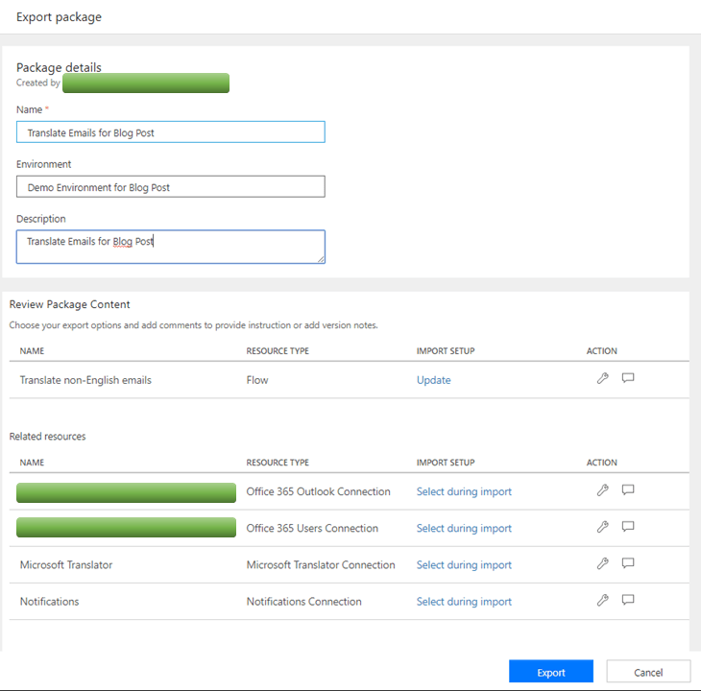The width and height of the screenshot is (701, 691).
Task: Click the wrench icon for Translate non-English emails
Action: click(602, 378)
